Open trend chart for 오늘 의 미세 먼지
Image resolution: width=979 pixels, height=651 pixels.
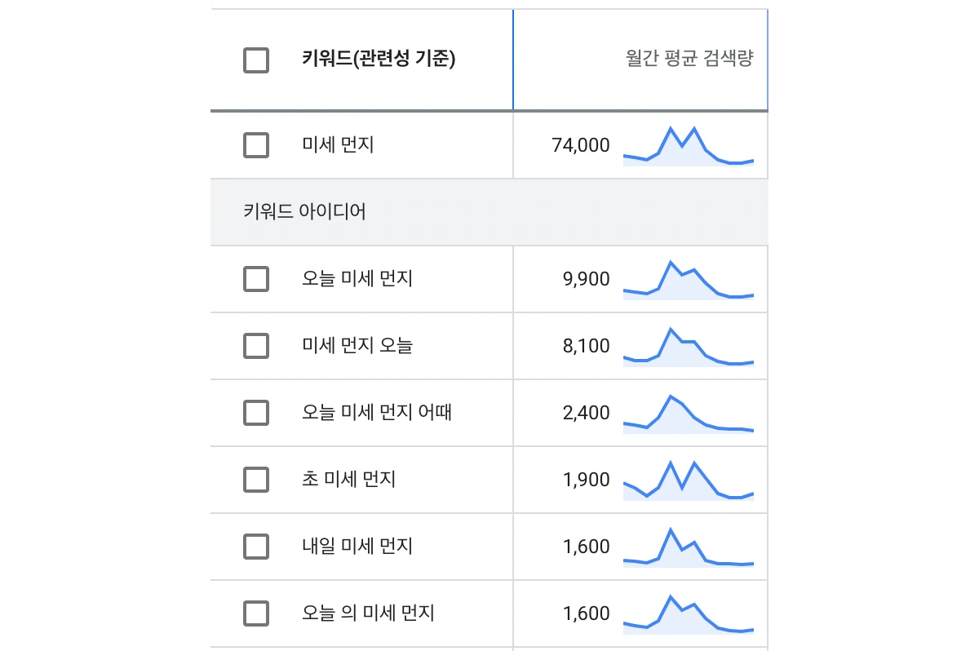(x=689, y=614)
